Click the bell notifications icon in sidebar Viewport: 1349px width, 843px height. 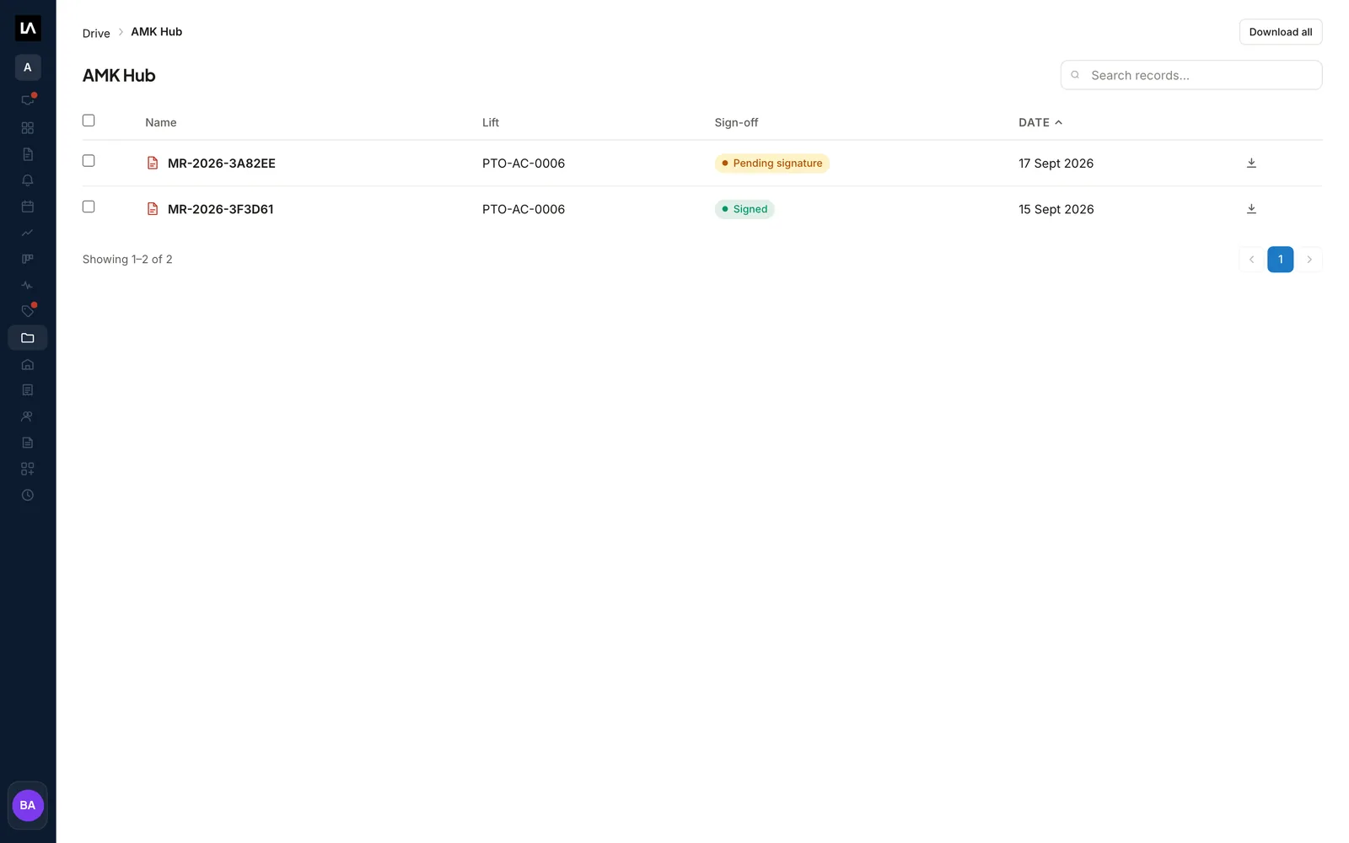(28, 180)
